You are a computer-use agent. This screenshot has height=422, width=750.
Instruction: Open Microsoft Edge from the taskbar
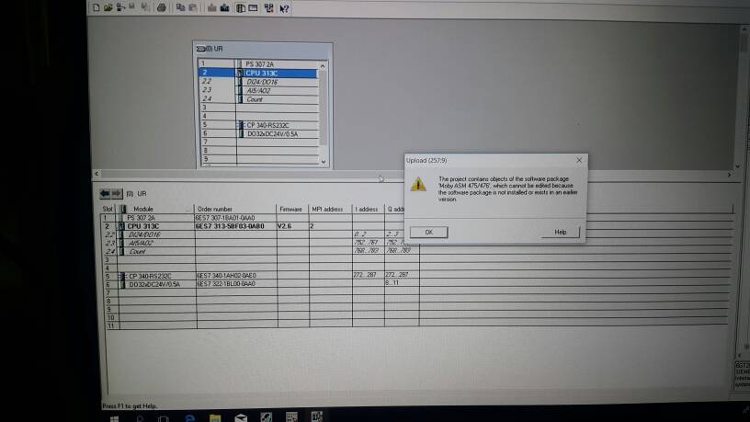pos(189,417)
